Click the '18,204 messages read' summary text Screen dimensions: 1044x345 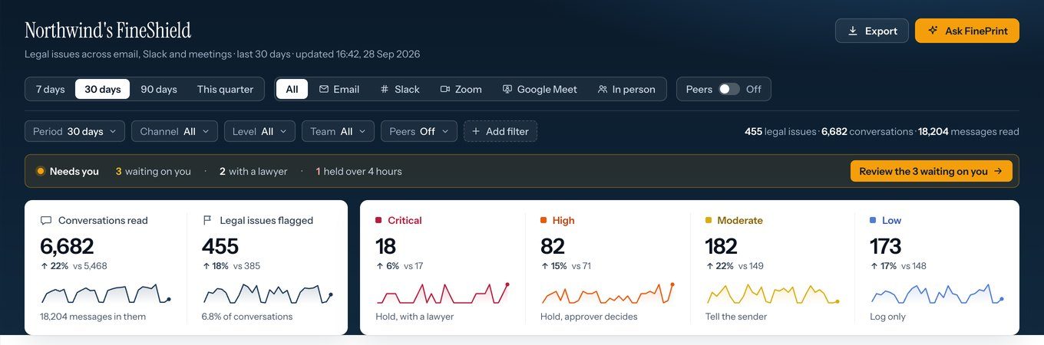point(969,131)
